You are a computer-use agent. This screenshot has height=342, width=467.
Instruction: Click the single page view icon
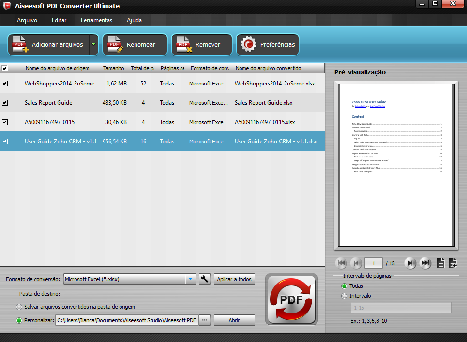[x=440, y=263]
